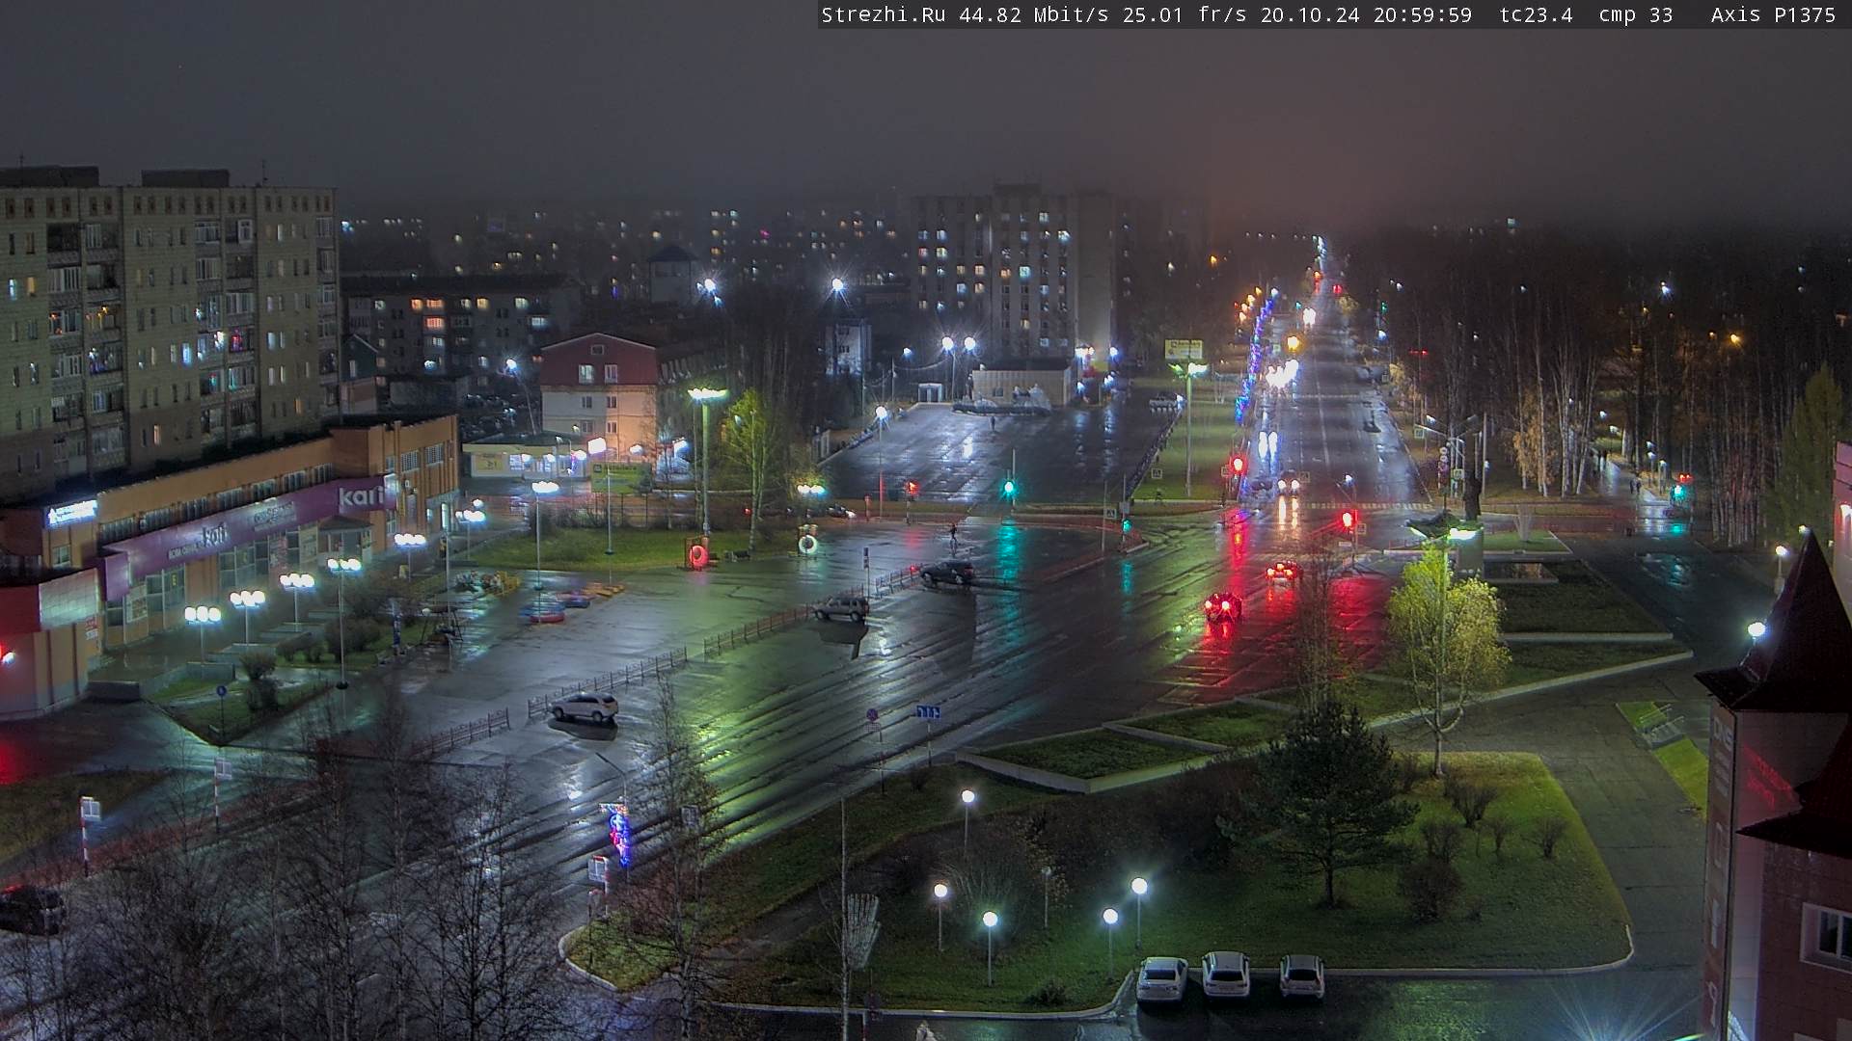Image resolution: width=1852 pixels, height=1041 pixels.
Task: Select the 44.82 Mbit/s bitrate readout
Action: tap(1033, 15)
